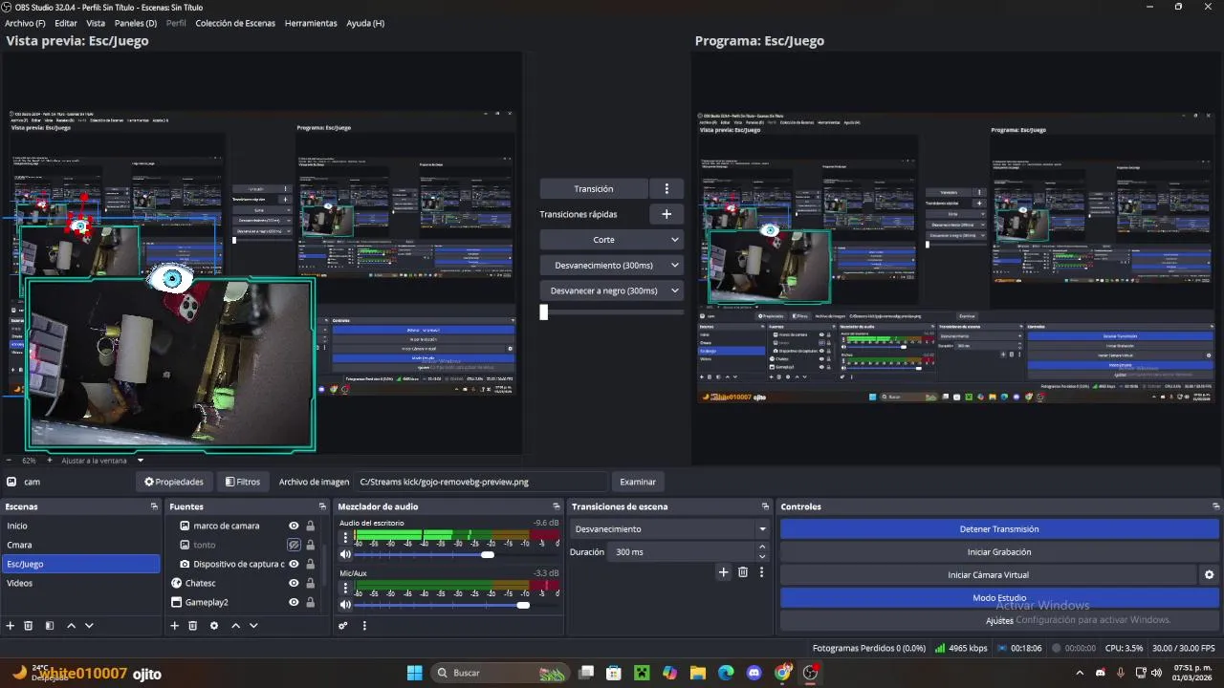This screenshot has height=688, width=1224.
Task: Zoom out preview with minus button
Action: 11,461
